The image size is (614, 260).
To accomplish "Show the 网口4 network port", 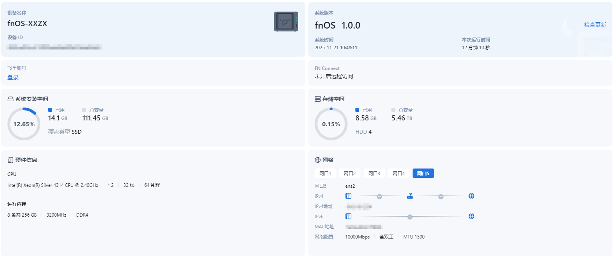I will [x=398, y=173].
